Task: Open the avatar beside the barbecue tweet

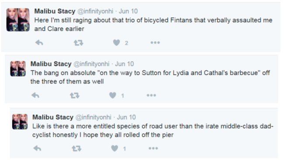Action: tap(18, 68)
